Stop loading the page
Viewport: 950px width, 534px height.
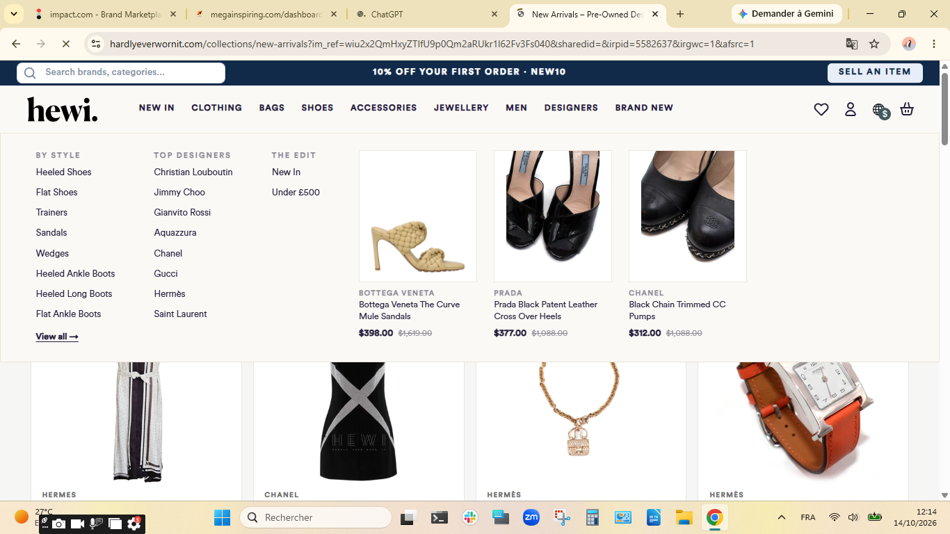tap(65, 44)
